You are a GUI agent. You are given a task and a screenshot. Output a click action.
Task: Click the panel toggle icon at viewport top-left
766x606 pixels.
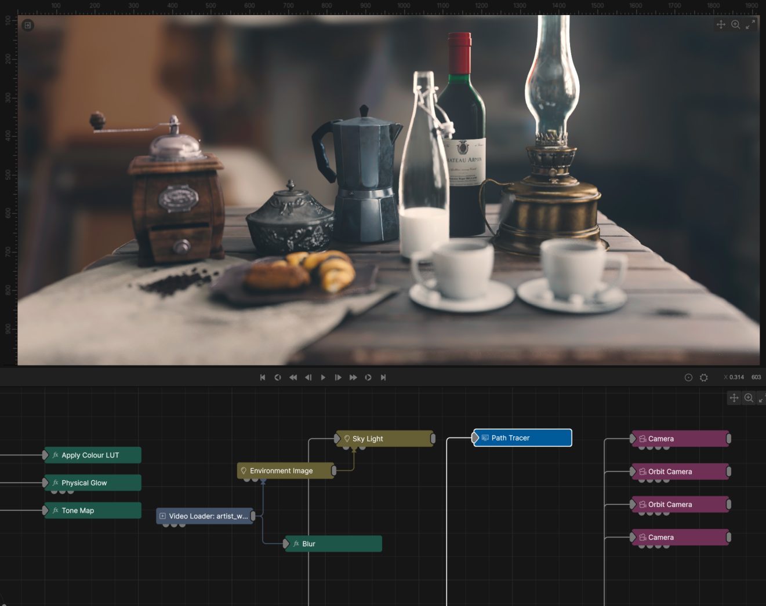[27, 25]
